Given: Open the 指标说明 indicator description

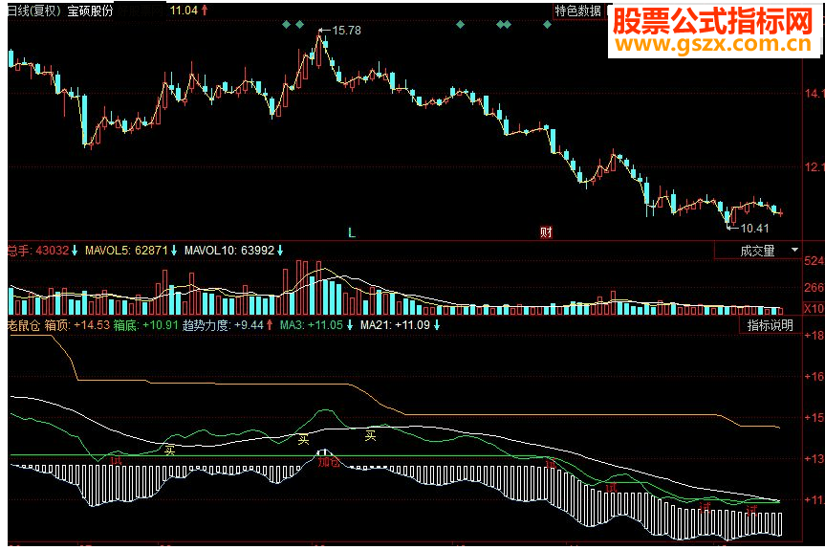Looking at the screenshot, I should (x=770, y=325).
